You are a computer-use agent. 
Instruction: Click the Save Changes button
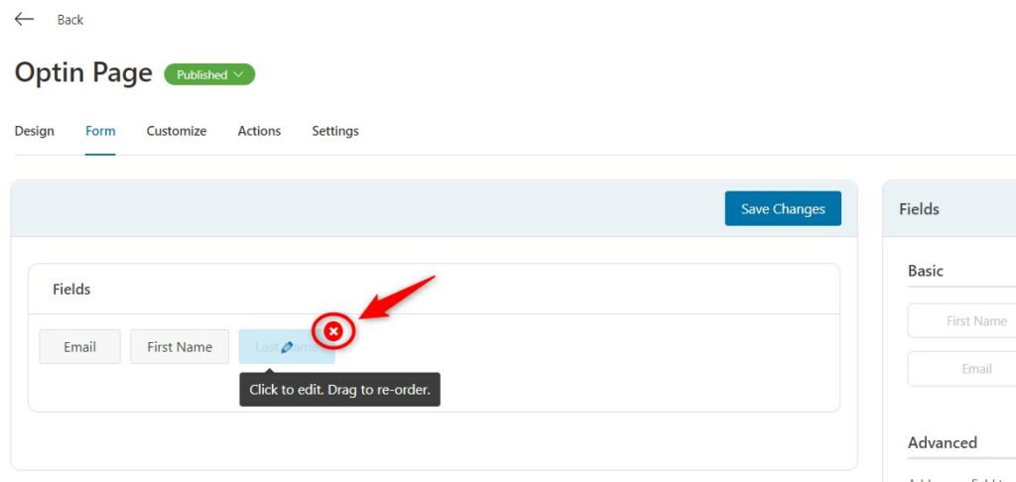[x=783, y=208]
